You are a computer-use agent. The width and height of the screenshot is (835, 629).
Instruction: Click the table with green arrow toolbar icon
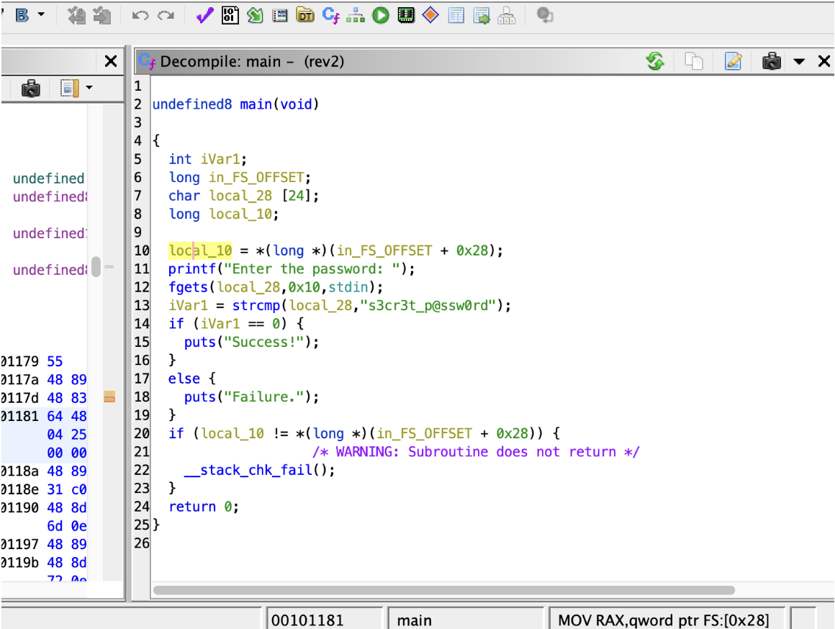coord(482,15)
